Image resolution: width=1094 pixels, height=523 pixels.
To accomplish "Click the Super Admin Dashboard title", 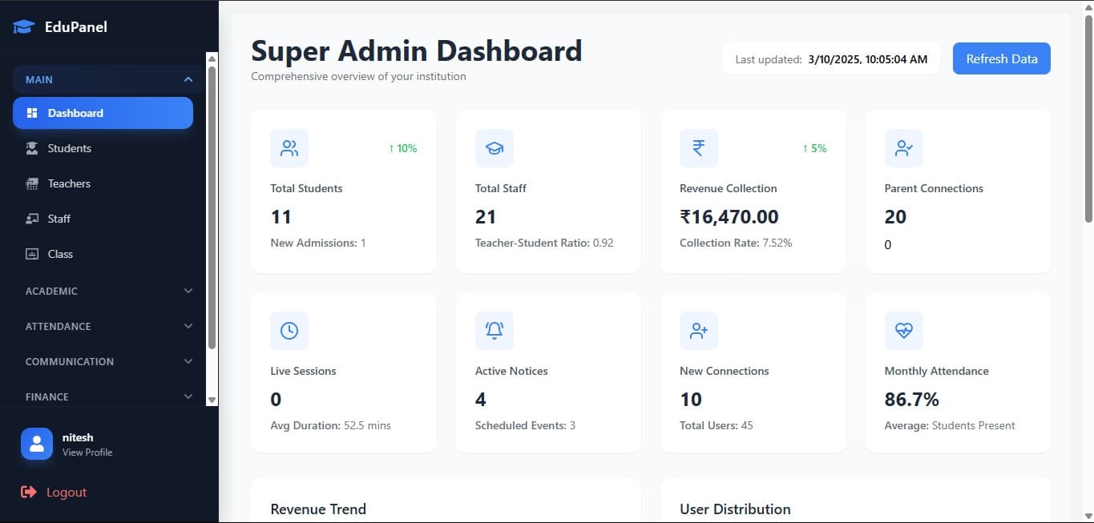I will pyautogui.click(x=417, y=50).
